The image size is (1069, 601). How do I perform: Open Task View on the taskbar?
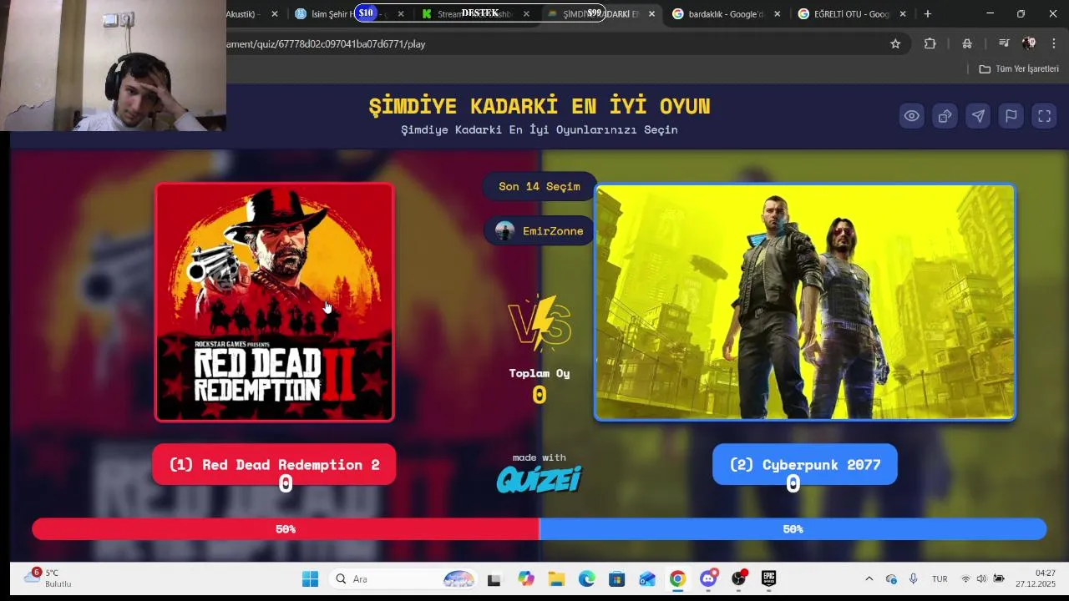[x=494, y=578]
